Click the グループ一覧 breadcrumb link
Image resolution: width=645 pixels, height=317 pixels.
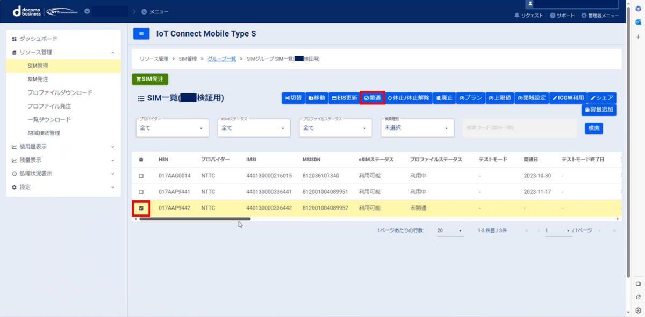pos(222,59)
